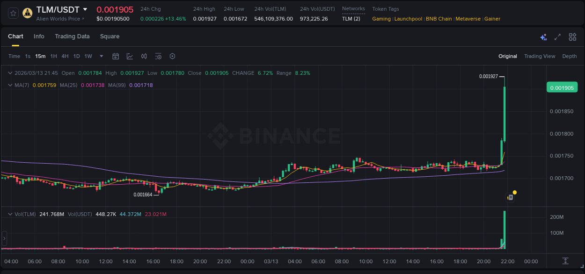
Task: Open the calendar date range picker
Action: pos(116,56)
